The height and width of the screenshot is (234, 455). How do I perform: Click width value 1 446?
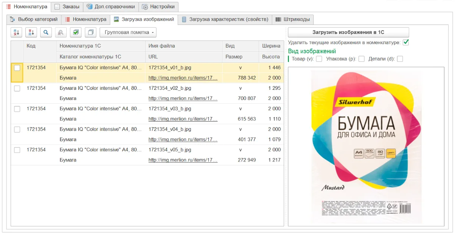point(274,68)
